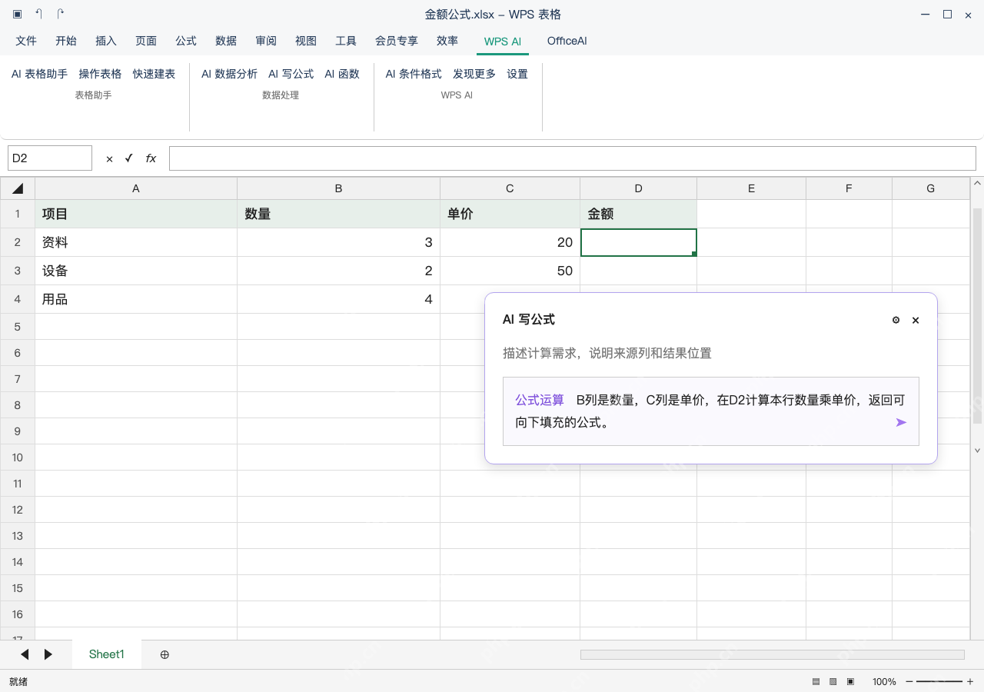The height and width of the screenshot is (692, 984).
Task: Click AI 条件格式 in the ribbon
Action: coord(414,74)
